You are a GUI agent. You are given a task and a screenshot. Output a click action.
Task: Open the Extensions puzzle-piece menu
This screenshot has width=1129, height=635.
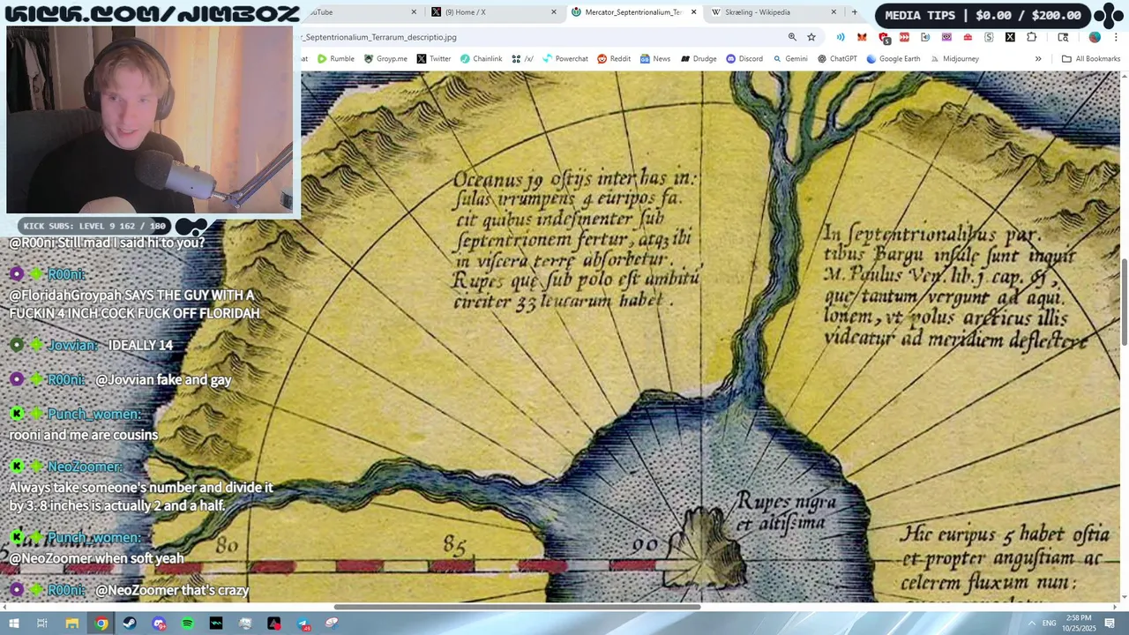[1032, 37]
